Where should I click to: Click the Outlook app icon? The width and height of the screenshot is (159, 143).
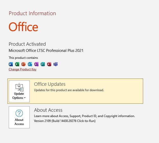(30, 64)
